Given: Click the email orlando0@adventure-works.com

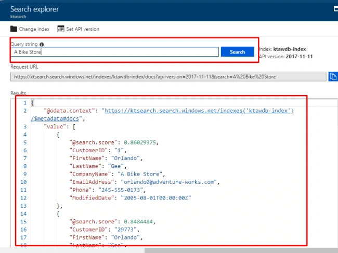Looking at the screenshot, I should pyautogui.click(x=169, y=182).
